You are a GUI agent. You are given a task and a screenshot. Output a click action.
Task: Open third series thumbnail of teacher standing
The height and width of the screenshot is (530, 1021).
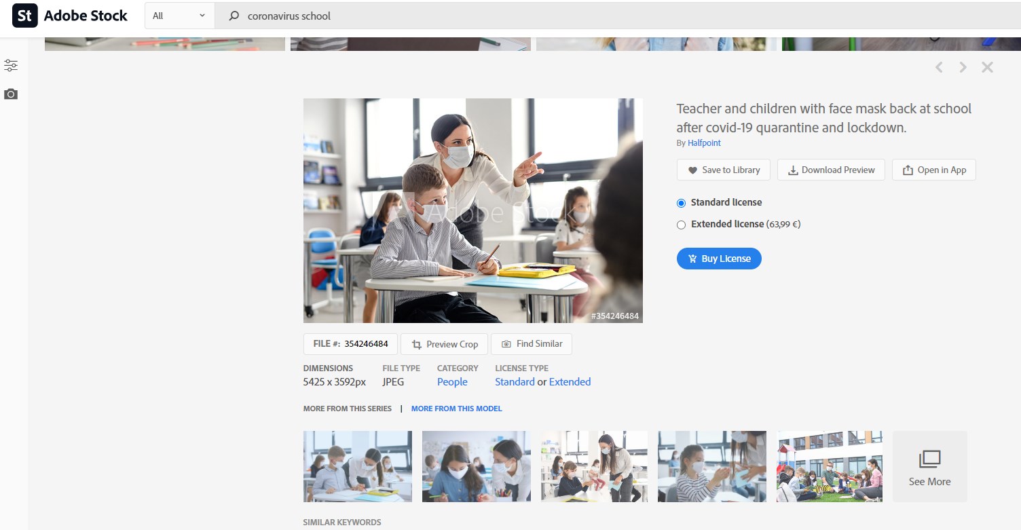pyautogui.click(x=594, y=466)
